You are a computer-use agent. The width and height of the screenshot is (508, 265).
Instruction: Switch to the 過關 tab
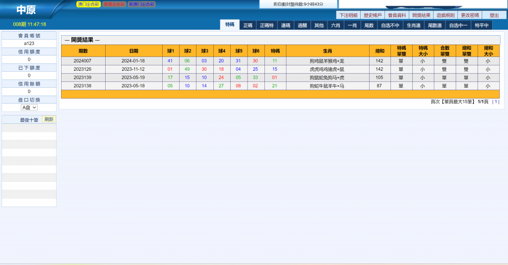tap(302, 25)
